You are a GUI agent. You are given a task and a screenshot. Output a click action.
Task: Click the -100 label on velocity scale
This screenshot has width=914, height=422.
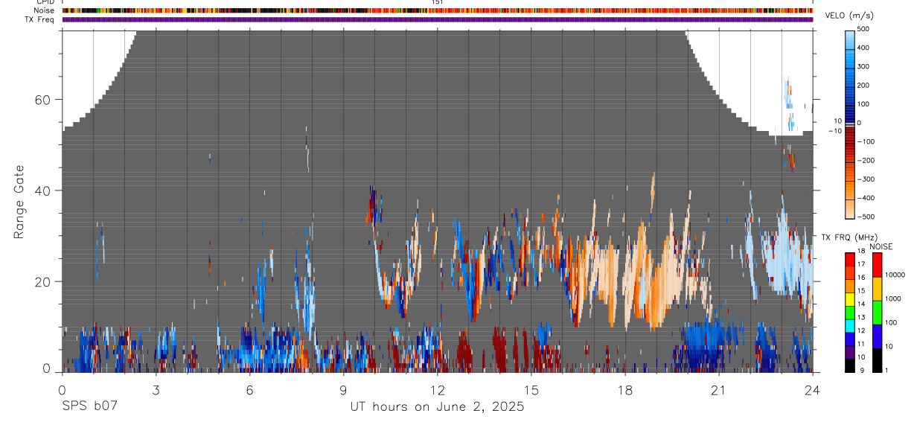[x=868, y=141]
